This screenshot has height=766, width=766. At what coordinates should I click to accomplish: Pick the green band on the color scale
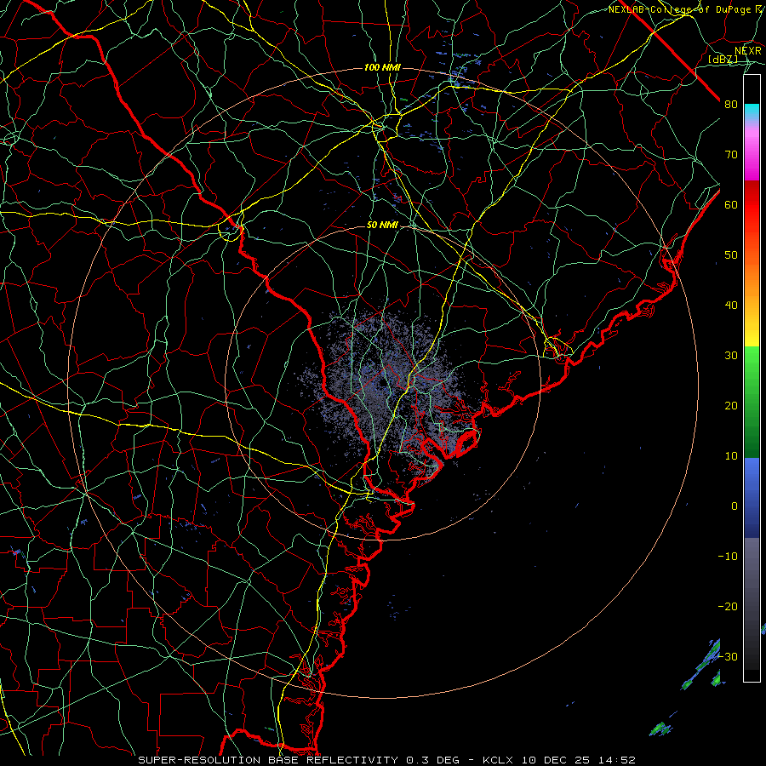[x=752, y=402]
